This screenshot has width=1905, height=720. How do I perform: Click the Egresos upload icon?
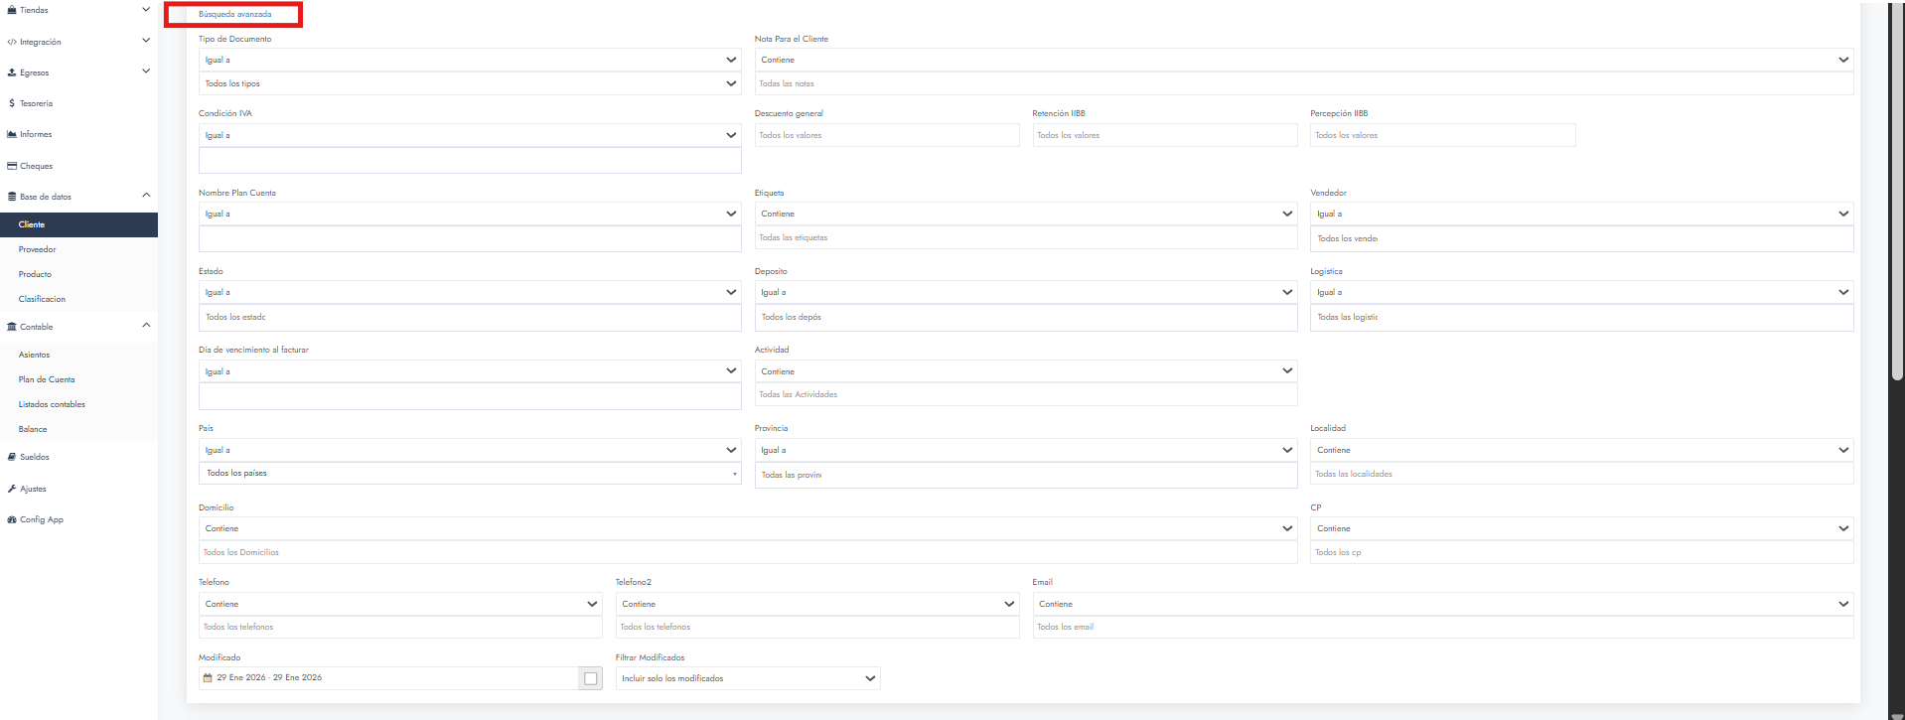pyautogui.click(x=12, y=72)
